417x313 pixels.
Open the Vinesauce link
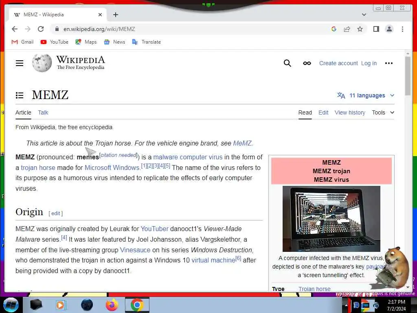click(135, 250)
